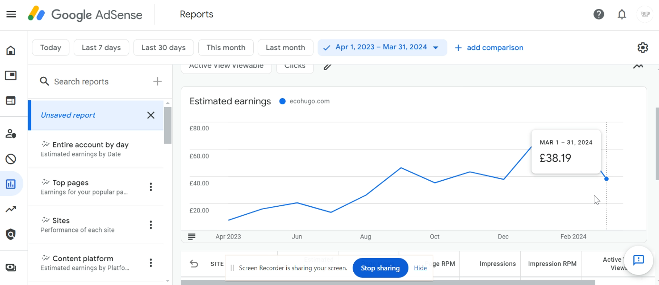Click add comparison link

coord(489,47)
